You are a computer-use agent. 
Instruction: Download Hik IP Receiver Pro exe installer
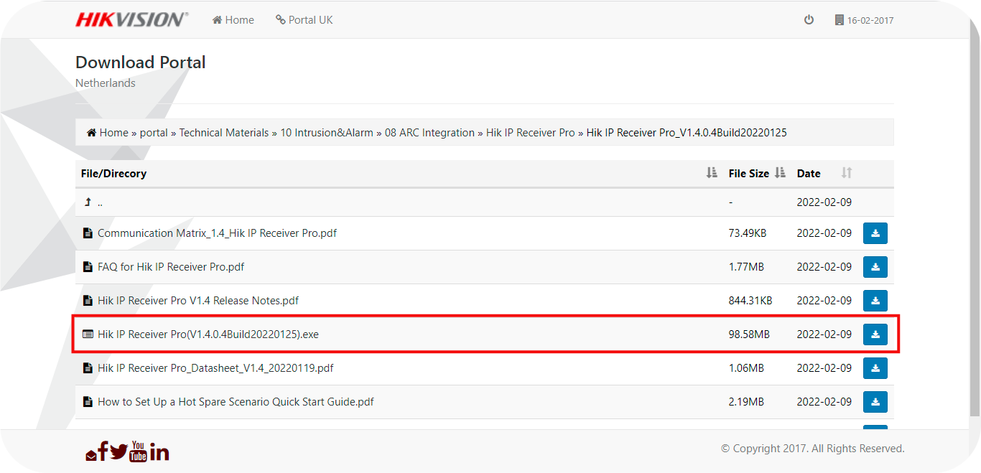(875, 334)
